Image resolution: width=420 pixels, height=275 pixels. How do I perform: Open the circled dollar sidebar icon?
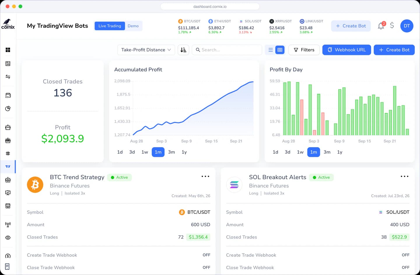point(8,256)
